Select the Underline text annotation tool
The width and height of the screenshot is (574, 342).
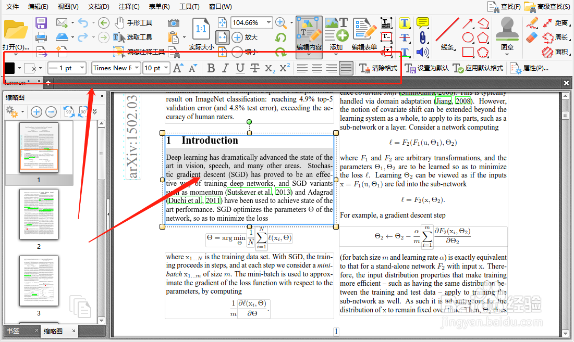coord(404,52)
